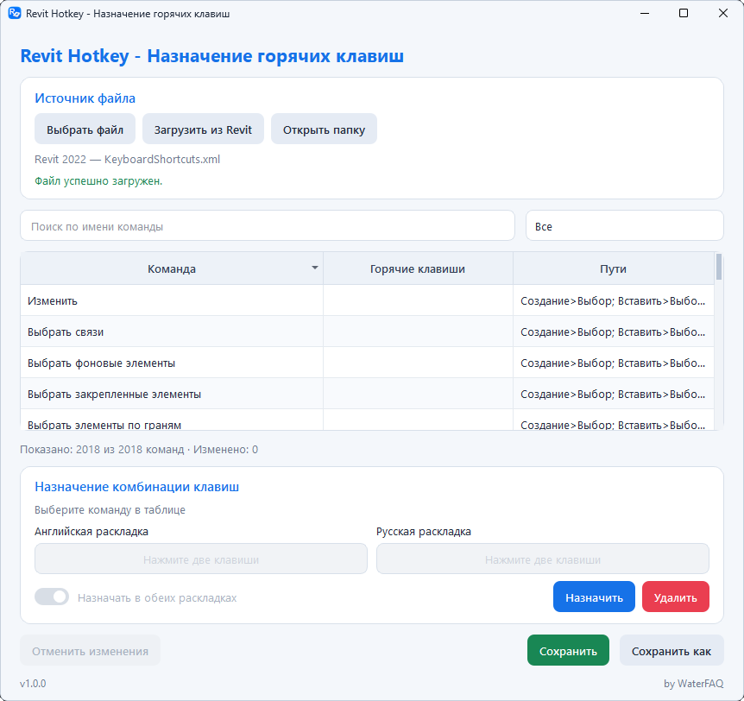Click the Отменить изменения button
Screen dimensions: 744x701
[x=90, y=651]
